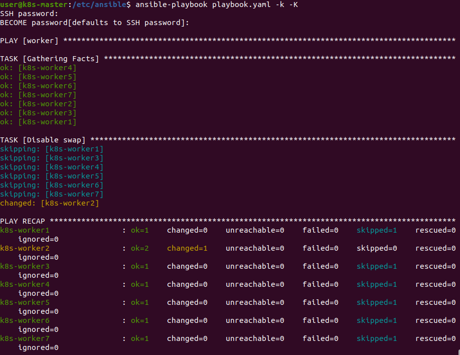Click 'skipping: [k8s-worker4]' line
The image size is (460, 355).
click(x=52, y=167)
